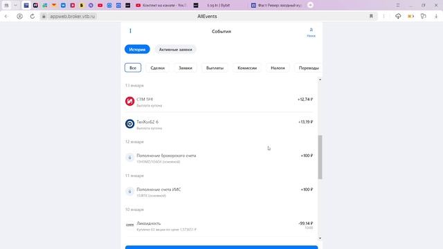Image resolution: width=443 pixels, height=249 pixels.
Task: Click the 13 января date header
Action: (x=134, y=85)
